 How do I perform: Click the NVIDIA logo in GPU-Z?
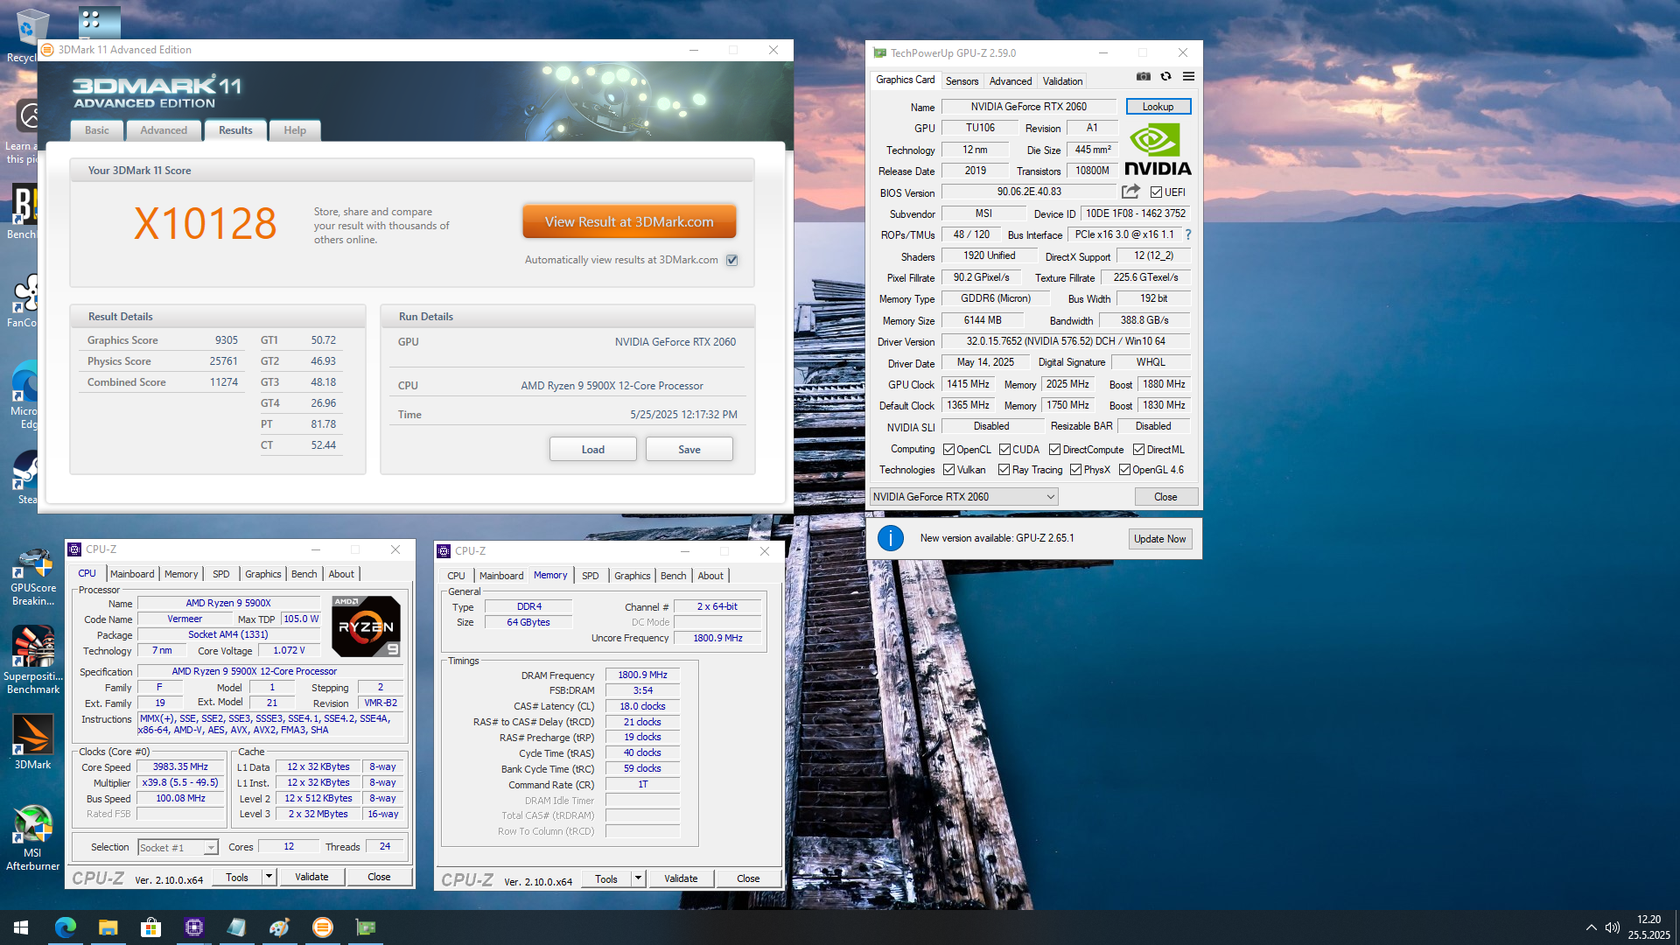(x=1158, y=150)
